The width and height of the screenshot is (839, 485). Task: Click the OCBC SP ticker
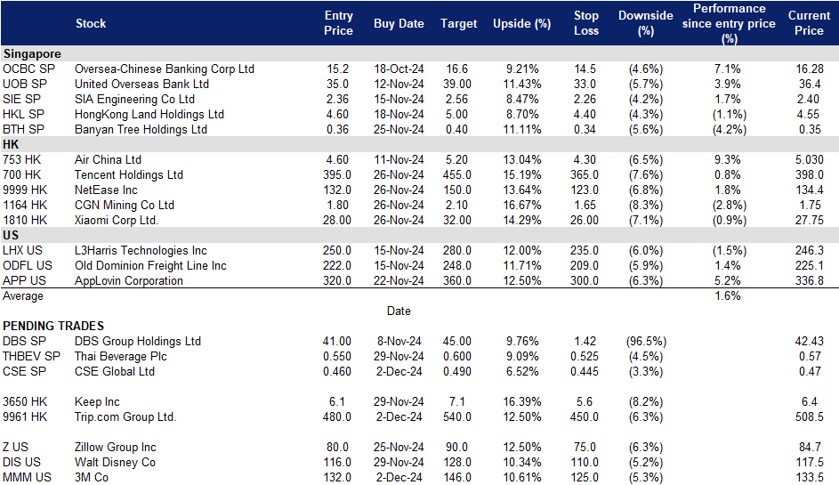tap(28, 69)
